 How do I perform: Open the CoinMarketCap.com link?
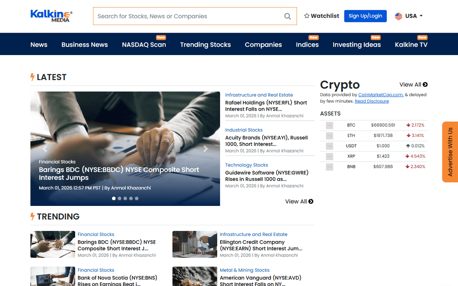pos(381,94)
